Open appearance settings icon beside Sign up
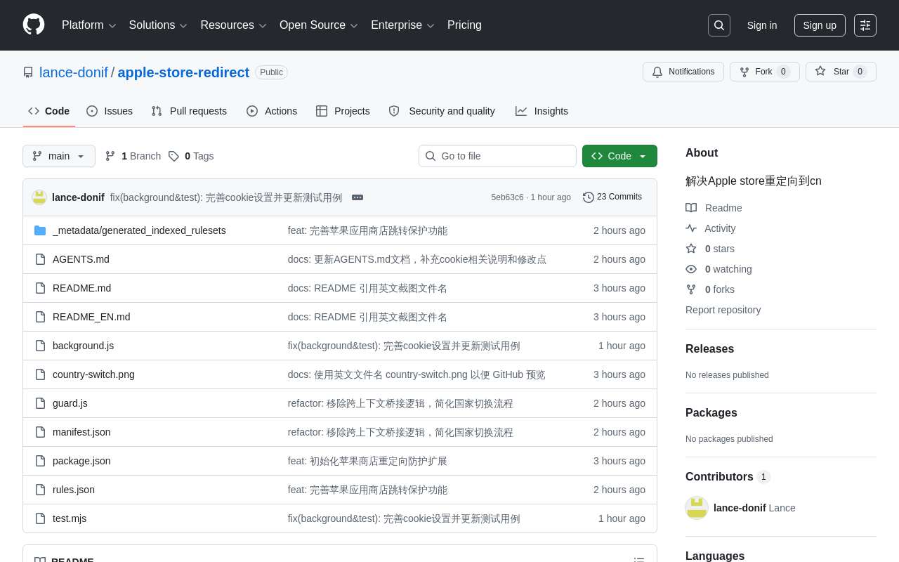899x562 pixels. coord(865,25)
